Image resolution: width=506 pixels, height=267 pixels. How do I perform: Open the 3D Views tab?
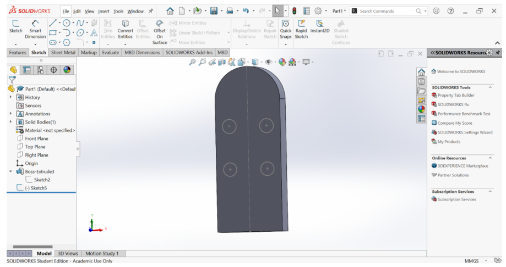[x=68, y=253]
